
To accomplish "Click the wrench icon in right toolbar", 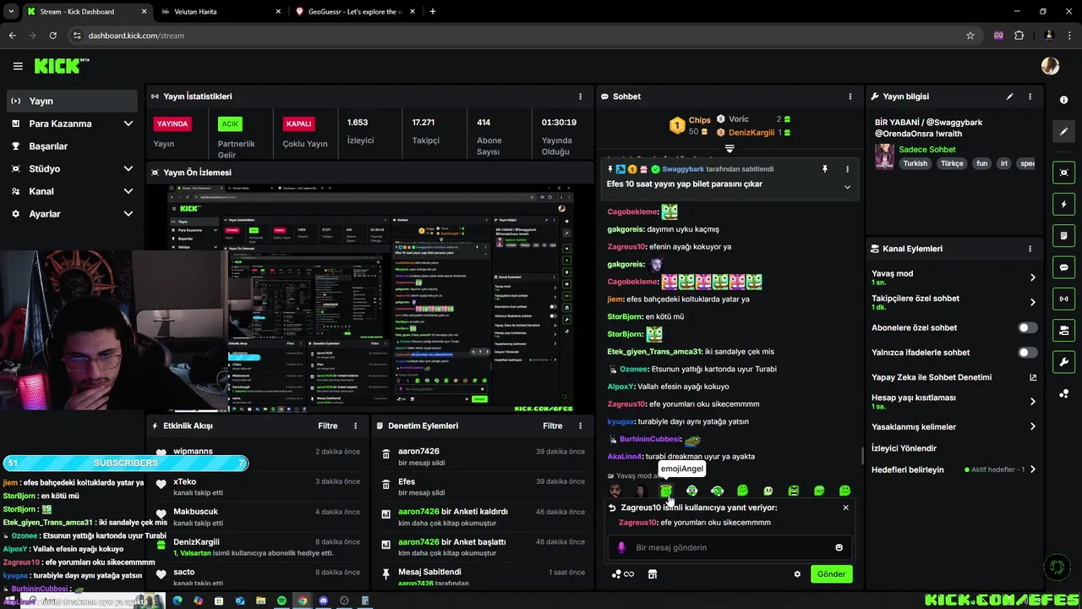I will tap(1063, 362).
